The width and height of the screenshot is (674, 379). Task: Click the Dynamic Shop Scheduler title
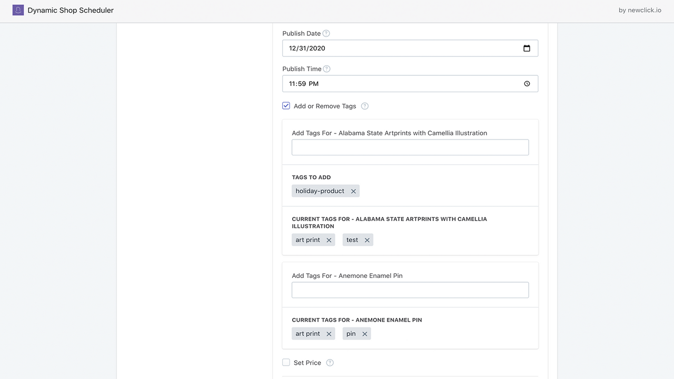(x=71, y=10)
